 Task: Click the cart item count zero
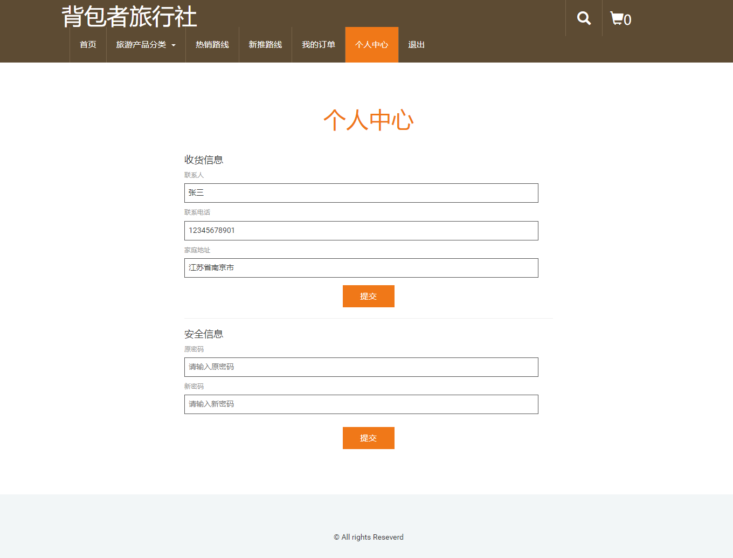pos(628,19)
